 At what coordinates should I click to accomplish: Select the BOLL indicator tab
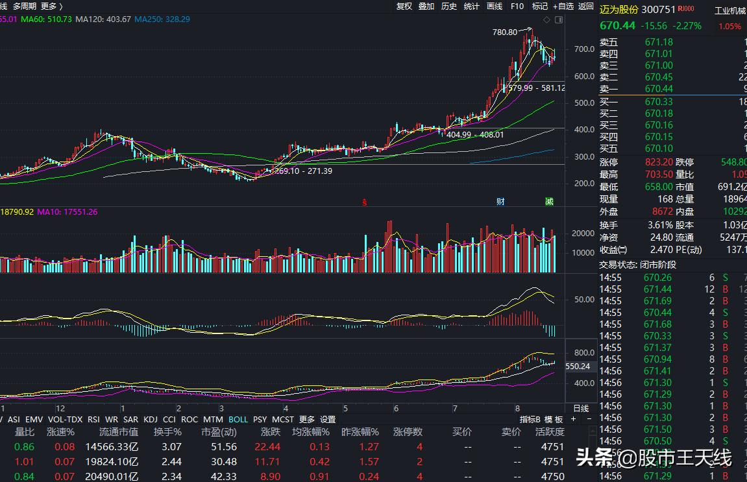(238, 420)
